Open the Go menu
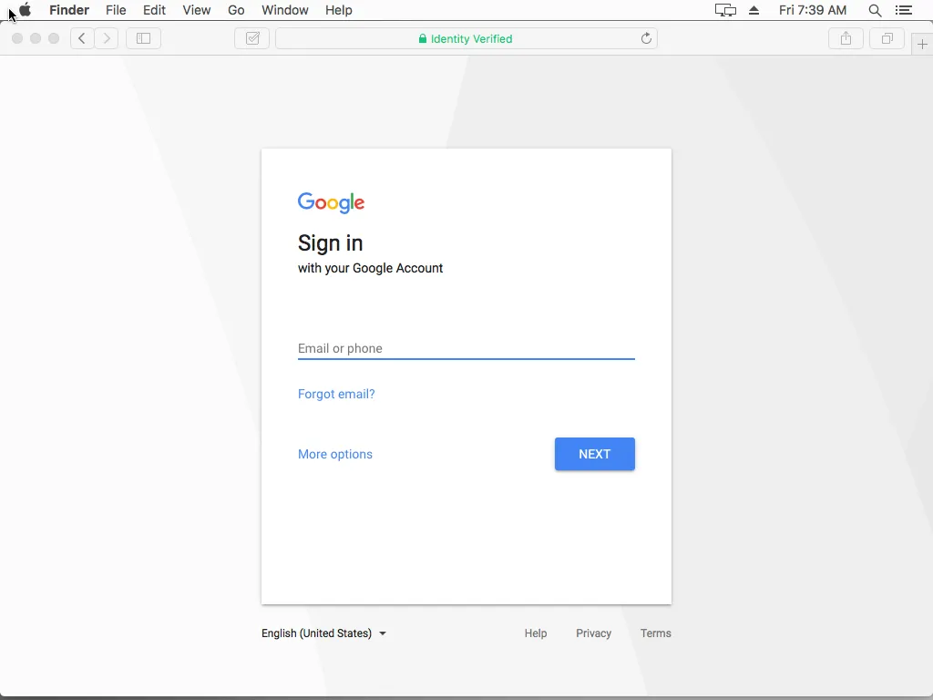933x700 pixels. [x=236, y=10]
